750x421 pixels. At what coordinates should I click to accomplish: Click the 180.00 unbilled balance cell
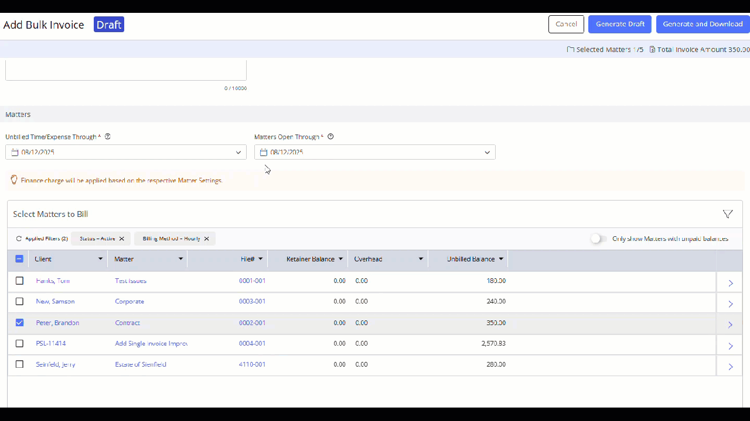pyautogui.click(x=496, y=281)
